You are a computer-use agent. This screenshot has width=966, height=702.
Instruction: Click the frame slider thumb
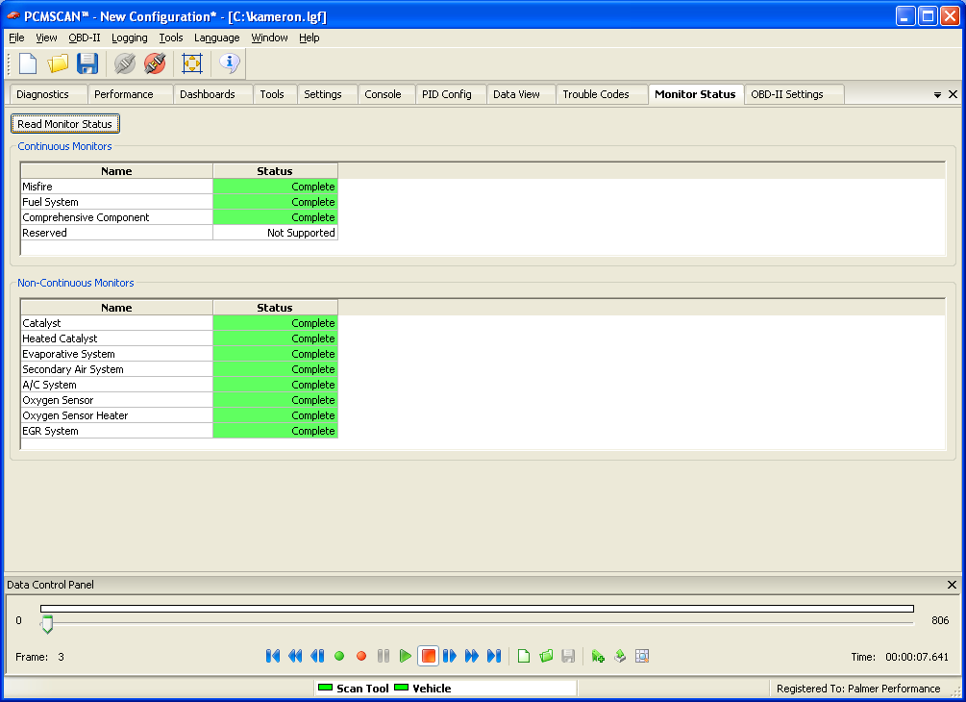[47, 624]
